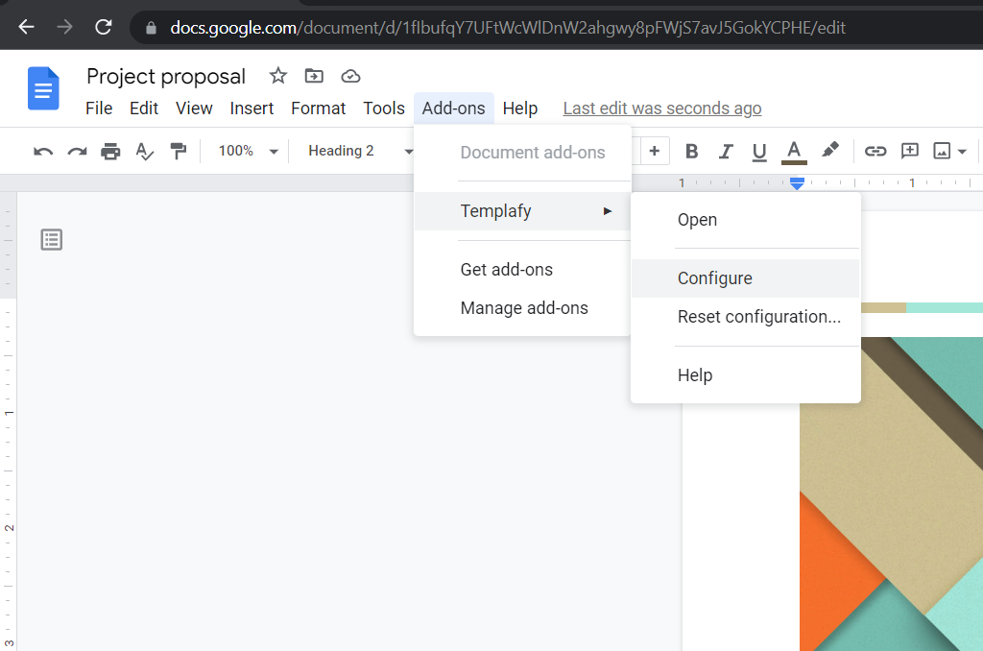
Task: Choose Open in Templafy submenu
Action: tap(745, 220)
